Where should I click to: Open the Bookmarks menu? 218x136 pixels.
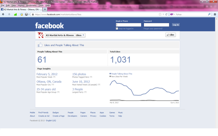coord(31,6)
